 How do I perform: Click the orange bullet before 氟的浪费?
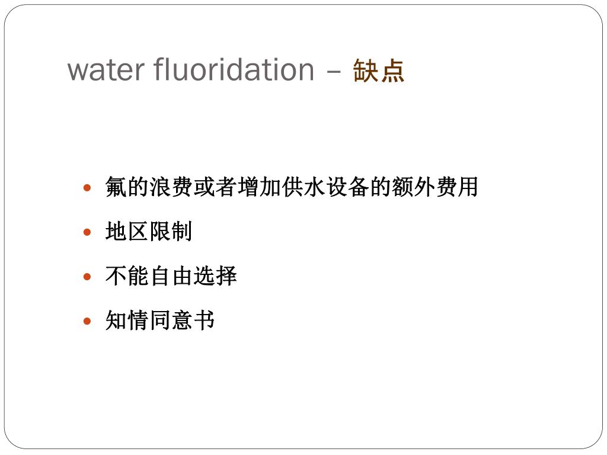[87, 188]
